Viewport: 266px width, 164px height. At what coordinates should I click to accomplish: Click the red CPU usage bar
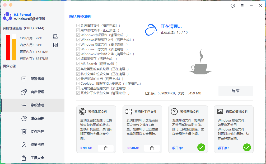(8, 47)
